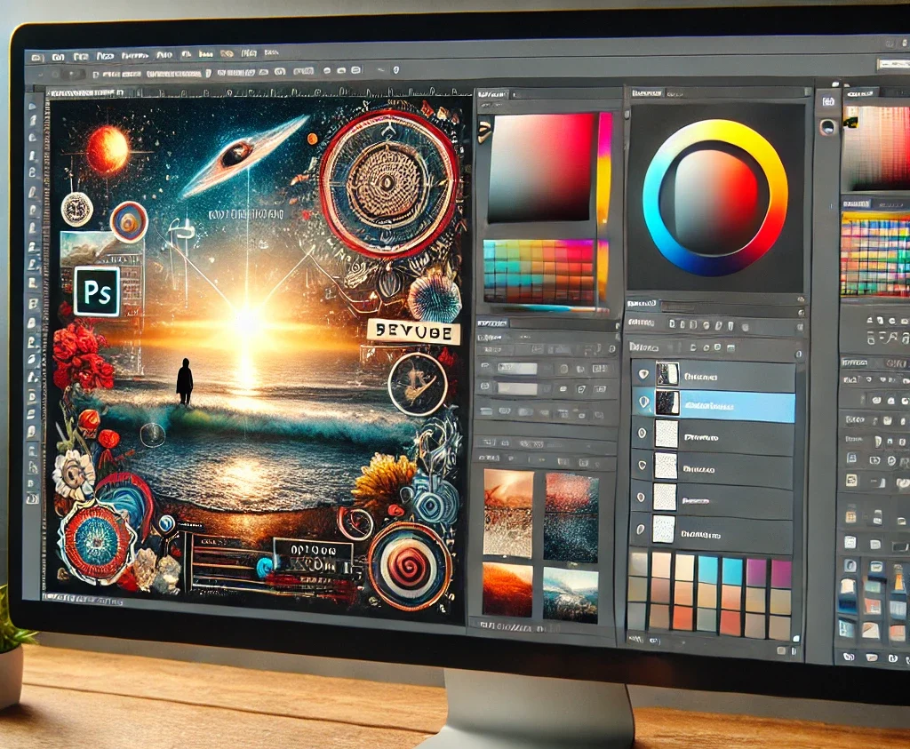Click the round icon in the strip right of the color wheel

pos(827,126)
